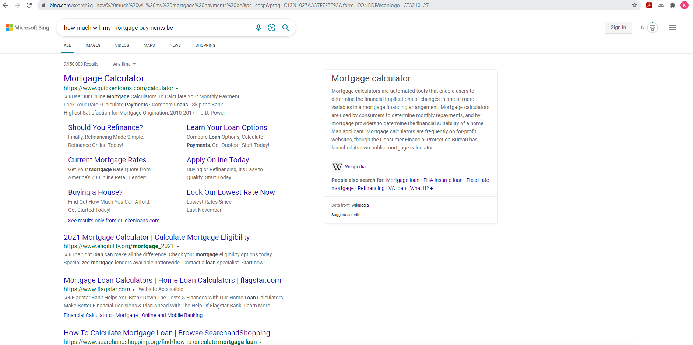Open the hamburger settings menu

point(672,28)
